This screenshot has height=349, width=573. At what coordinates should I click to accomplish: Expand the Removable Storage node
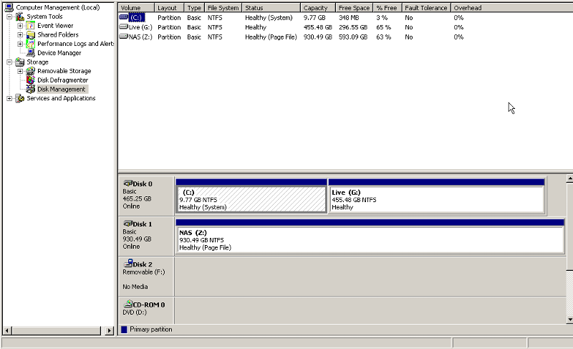pyautogui.click(x=20, y=71)
